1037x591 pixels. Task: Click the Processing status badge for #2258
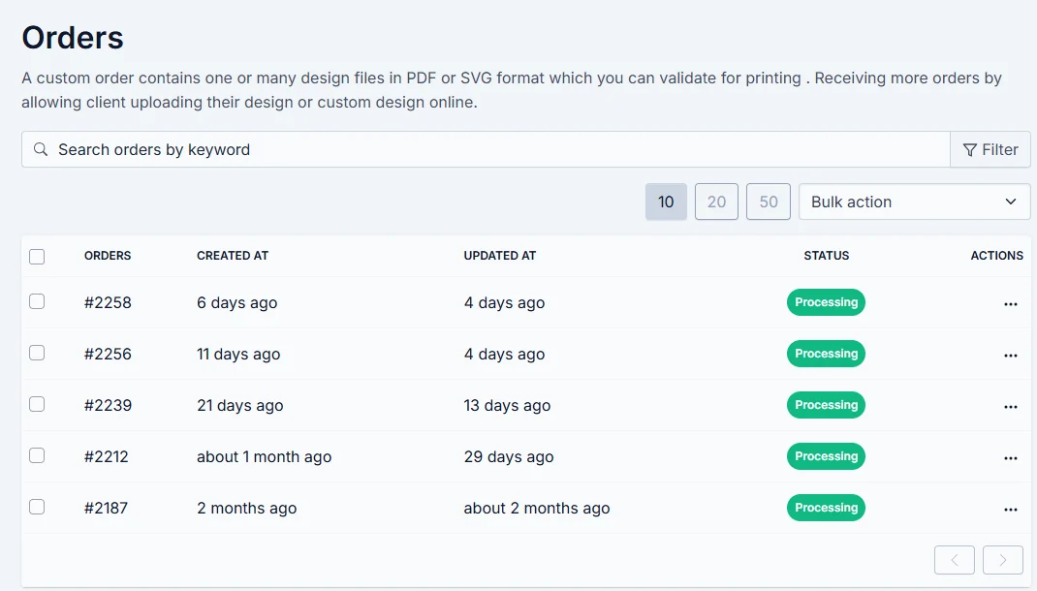[x=826, y=302]
